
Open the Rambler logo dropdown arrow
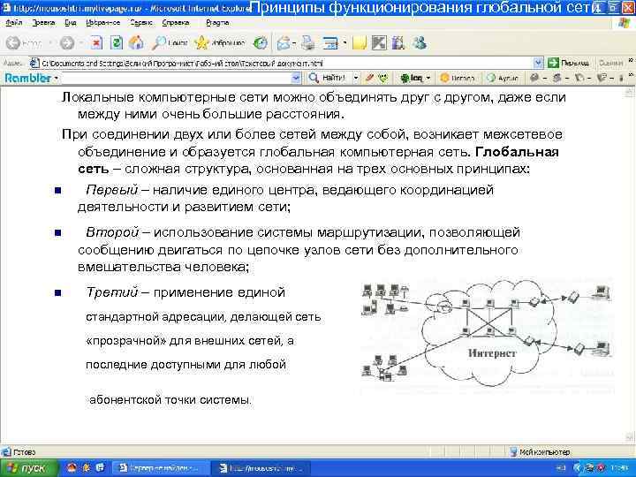56,78
